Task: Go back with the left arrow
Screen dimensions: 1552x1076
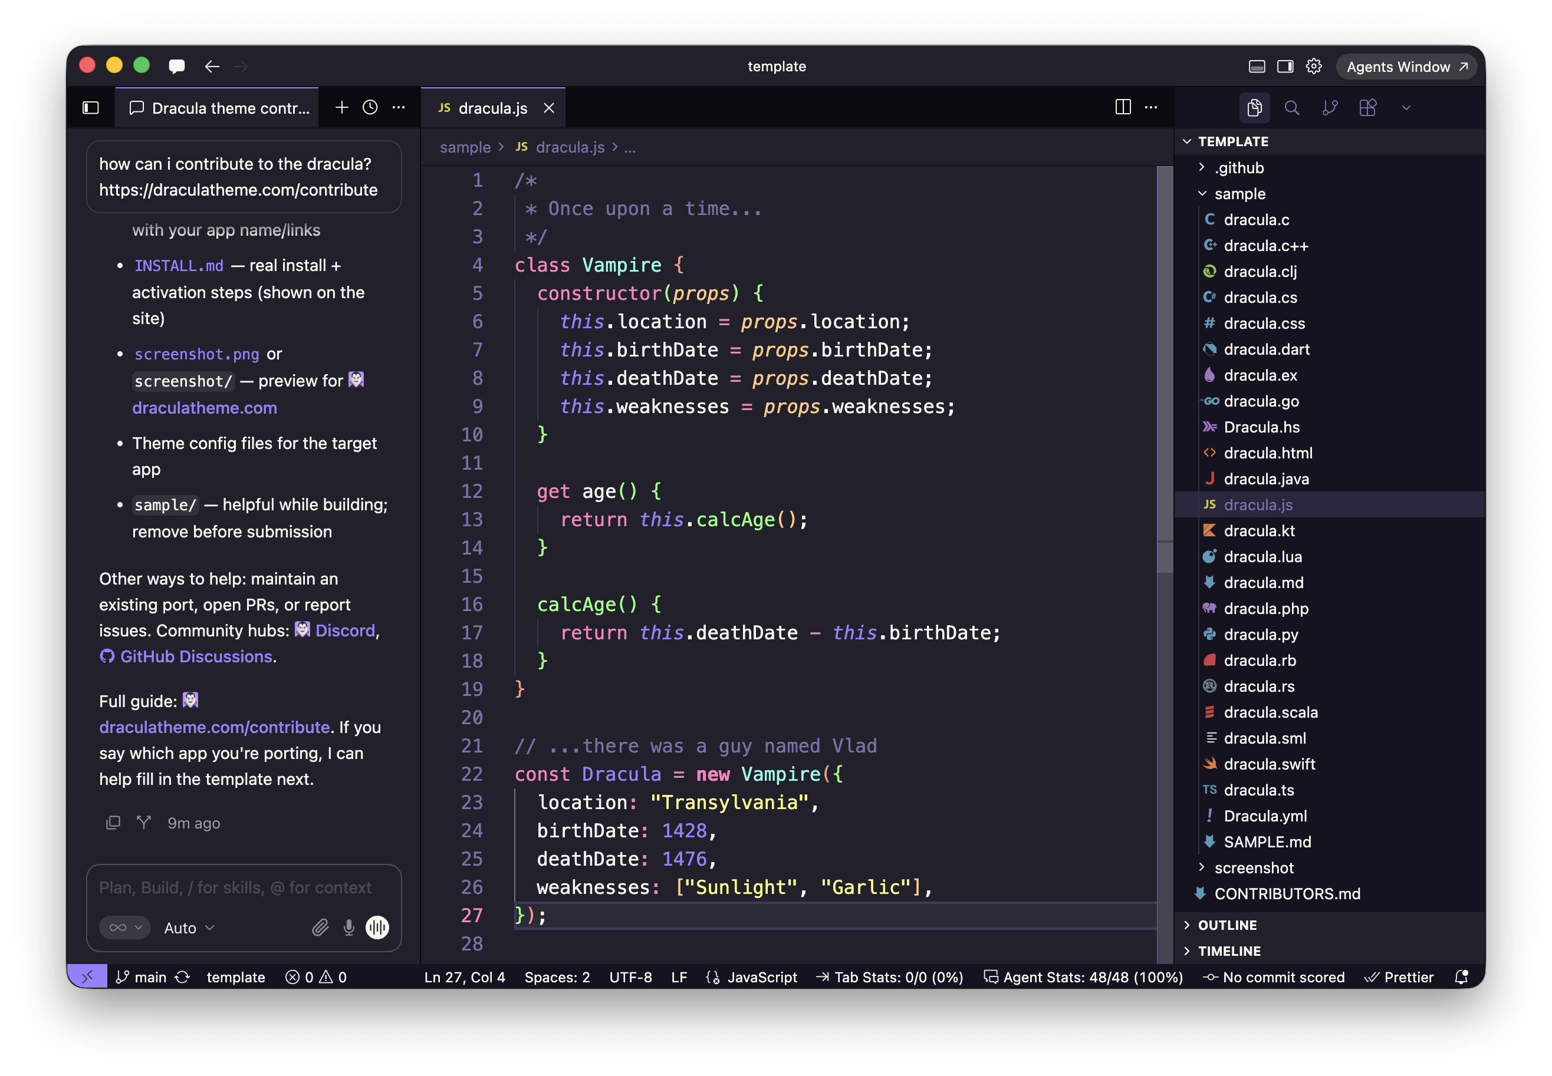Action: point(212,66)
